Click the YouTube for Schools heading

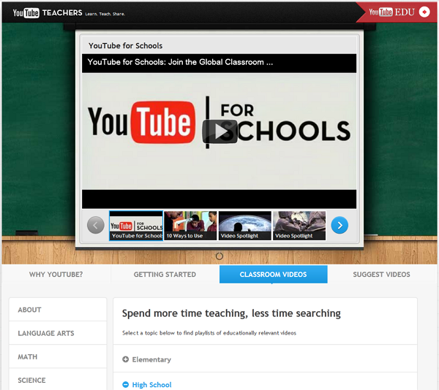pyautogui.click(x=125, y=45)
